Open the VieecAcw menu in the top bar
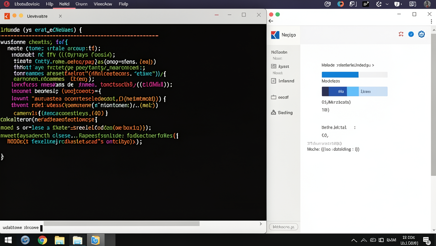Viewport: 436px width, 246px height. click(x=103, y=4)
